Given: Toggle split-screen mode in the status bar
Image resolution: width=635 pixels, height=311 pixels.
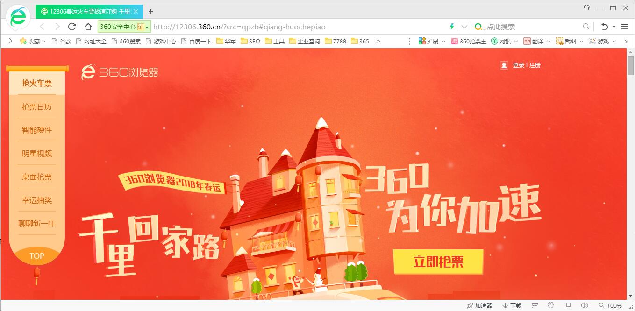Looking at the screenshot, I should pos(567,305).
